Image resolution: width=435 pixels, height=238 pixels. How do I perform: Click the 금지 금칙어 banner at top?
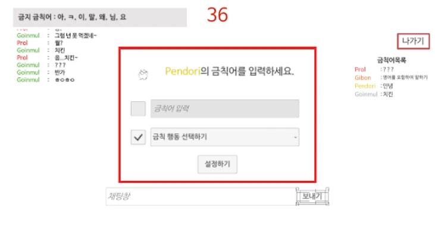(x=100, y=17)
